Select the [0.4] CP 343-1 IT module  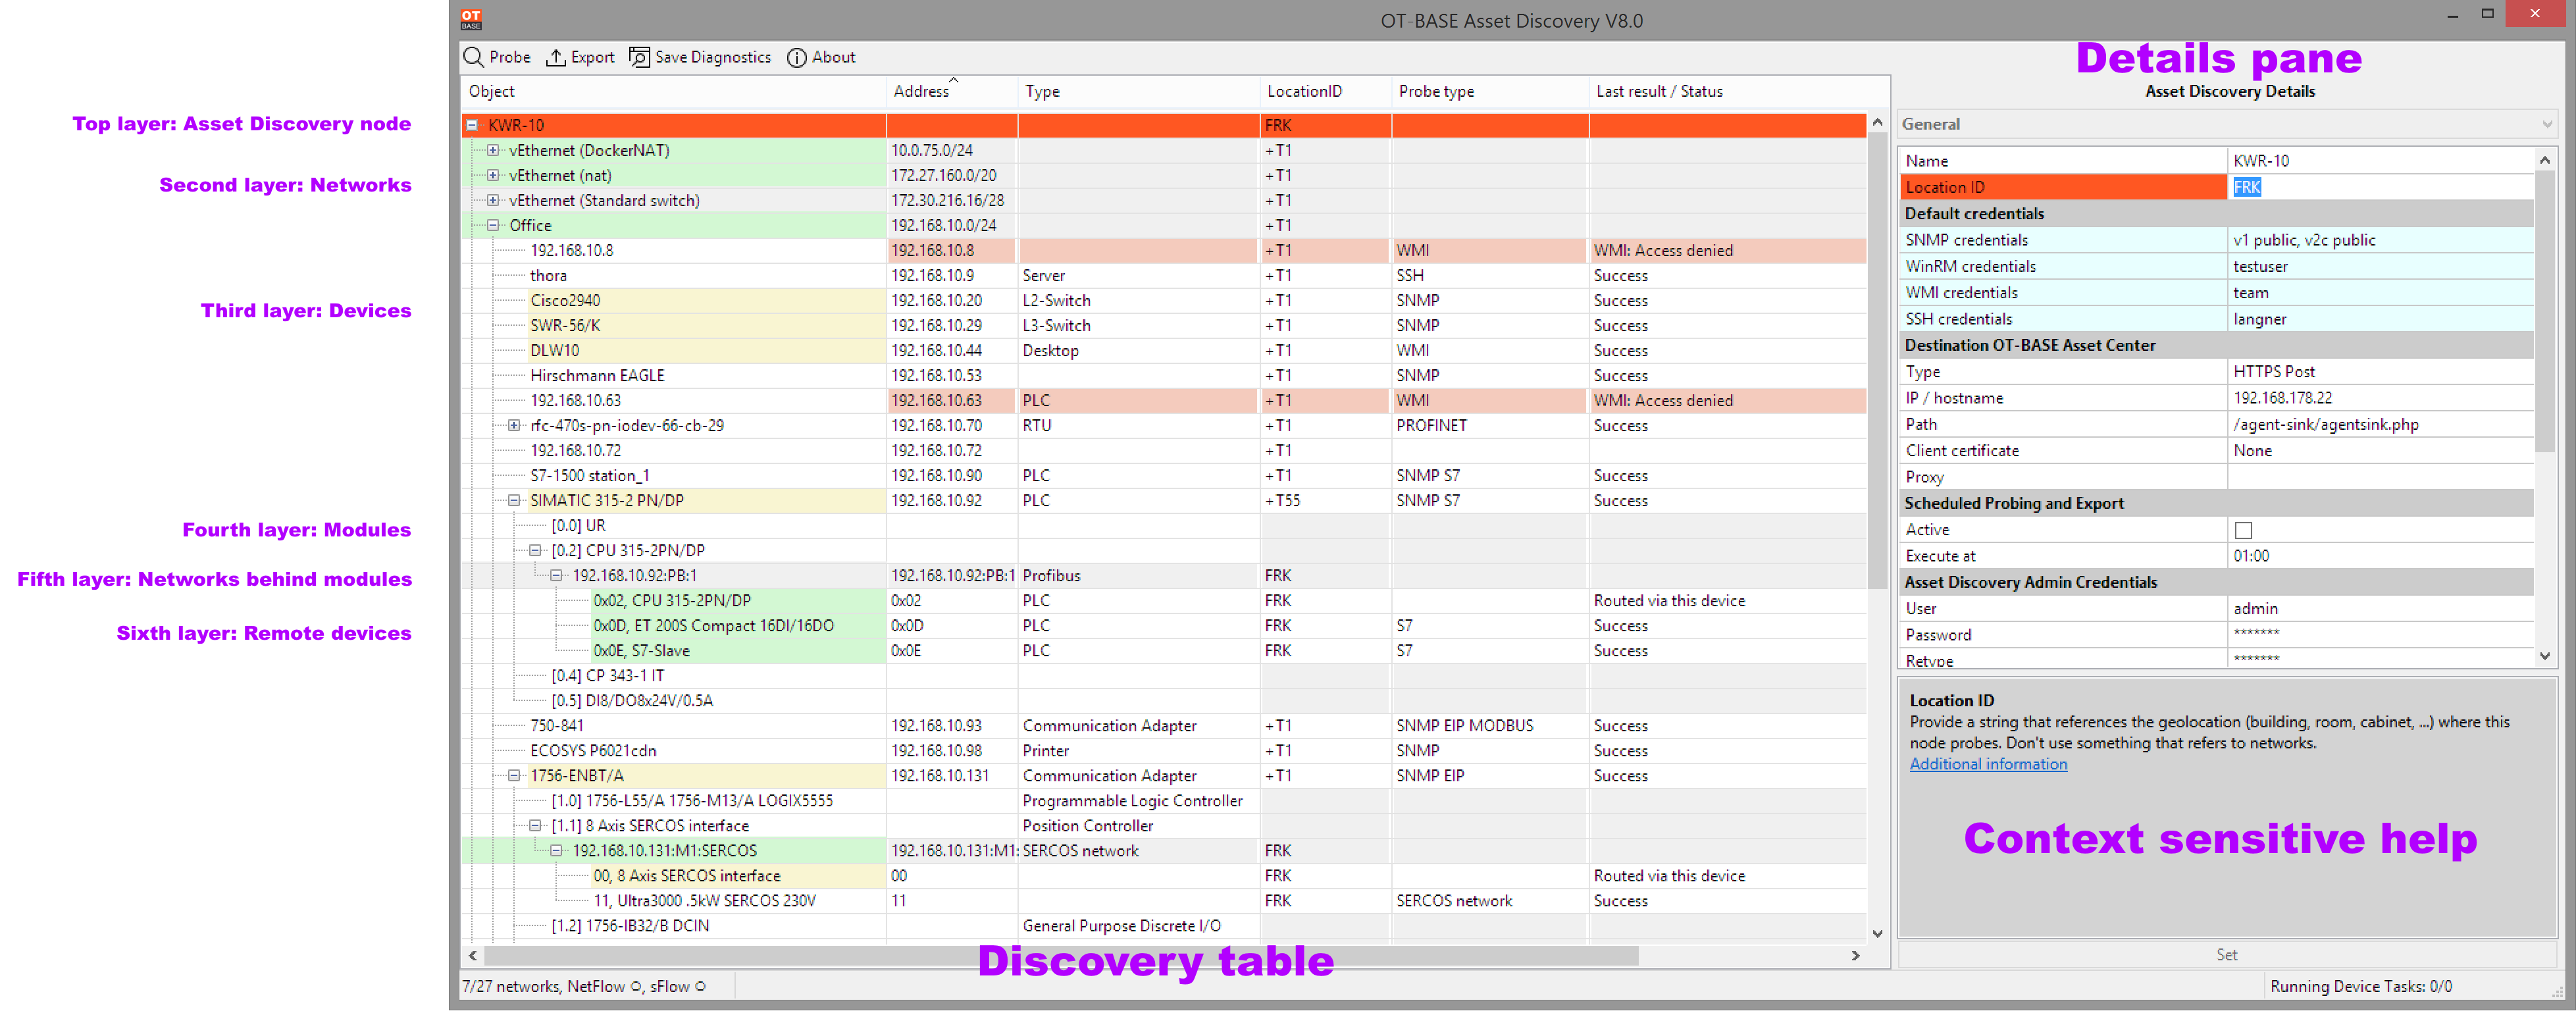pyautogui.click(x=1164, y=675)
